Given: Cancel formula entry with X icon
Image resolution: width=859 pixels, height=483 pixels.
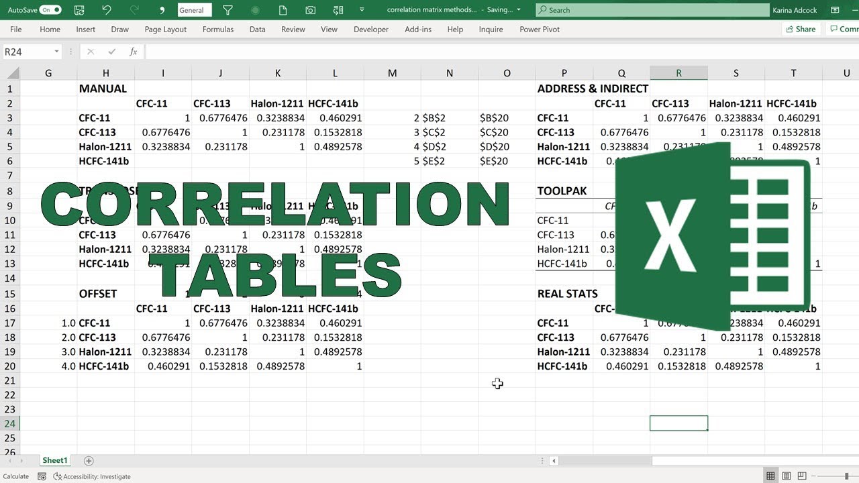Looking at the screenshot, I should pyautogui.click(x=91, y=52).
